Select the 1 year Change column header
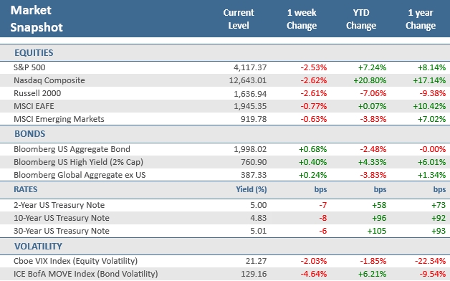 click(421, 19)
